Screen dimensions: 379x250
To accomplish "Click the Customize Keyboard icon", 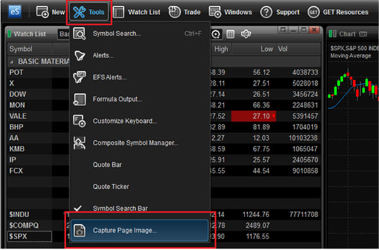I will [x=80, y=121].
